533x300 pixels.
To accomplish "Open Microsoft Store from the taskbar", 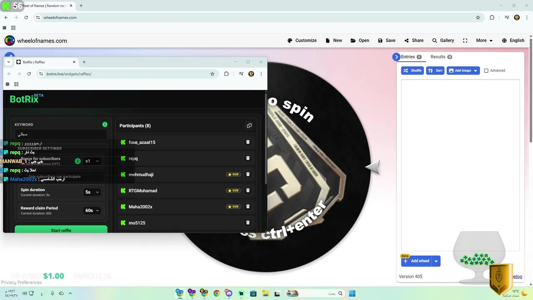I will click(253, 293).
